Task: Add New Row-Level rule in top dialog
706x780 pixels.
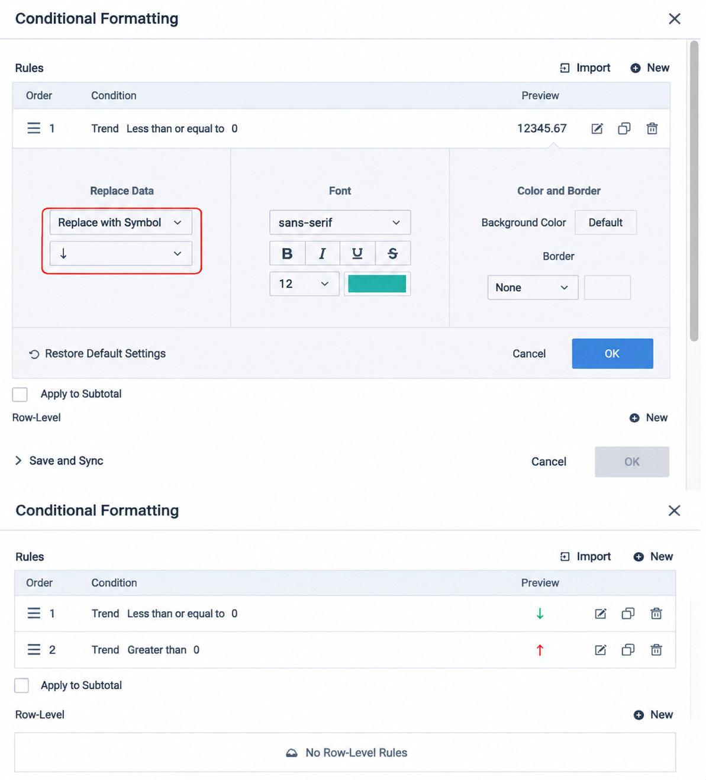Action: pyautogui.click(x=649, y=418)
